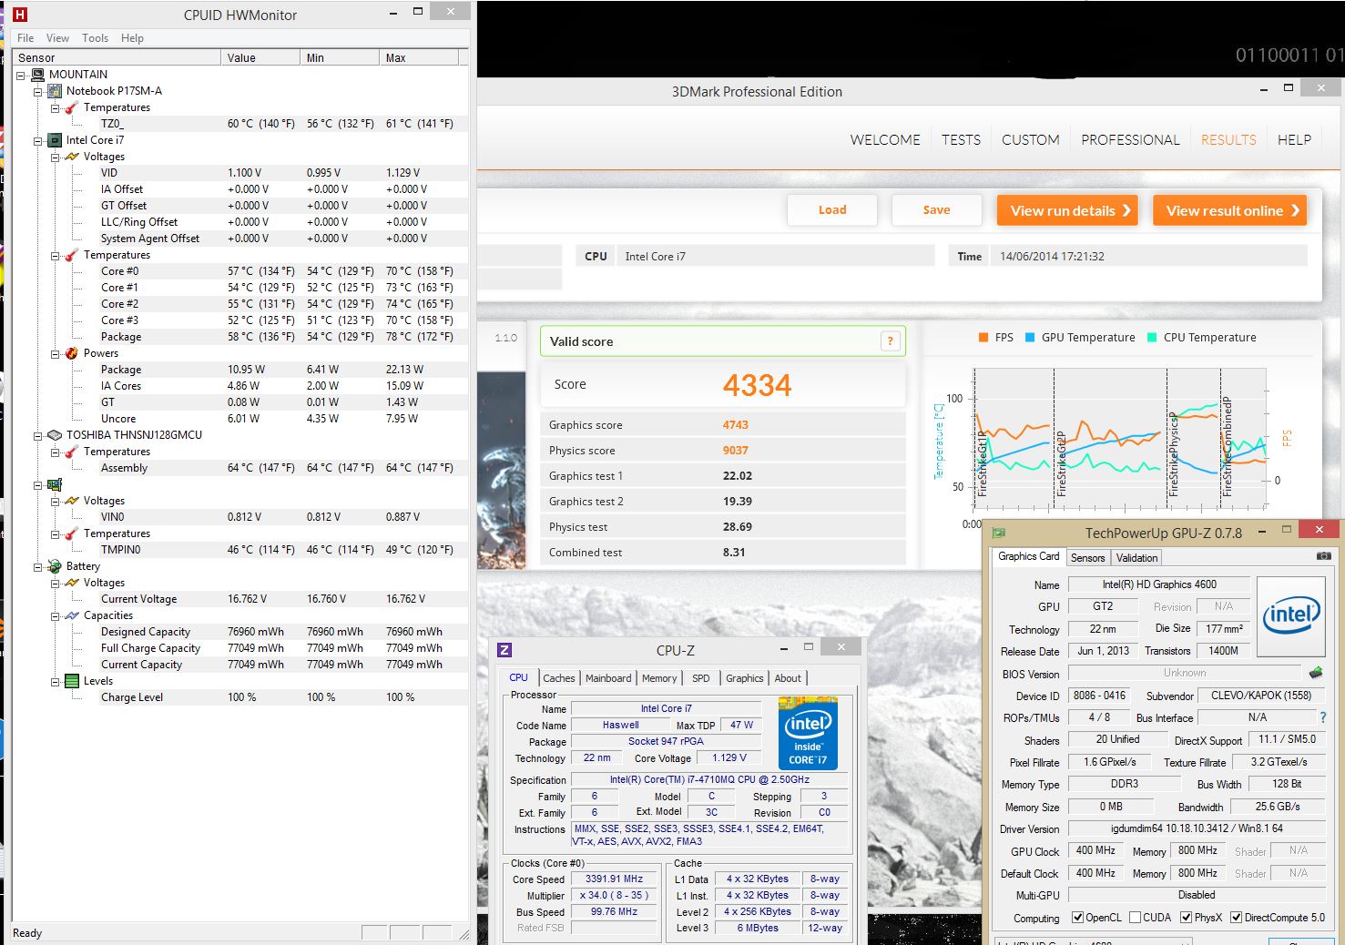Toggle the OpenCL checkbox
The image size is (1345, 945).
click(x=1077, y=918)
